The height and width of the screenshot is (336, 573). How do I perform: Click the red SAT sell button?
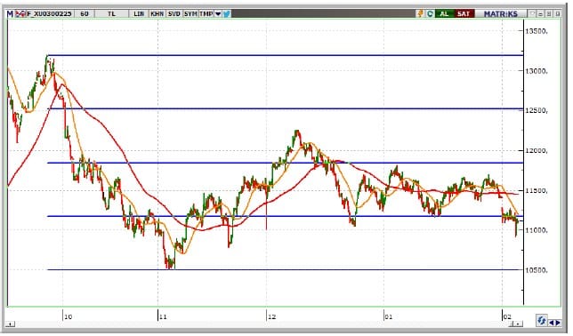pos(464,14)
